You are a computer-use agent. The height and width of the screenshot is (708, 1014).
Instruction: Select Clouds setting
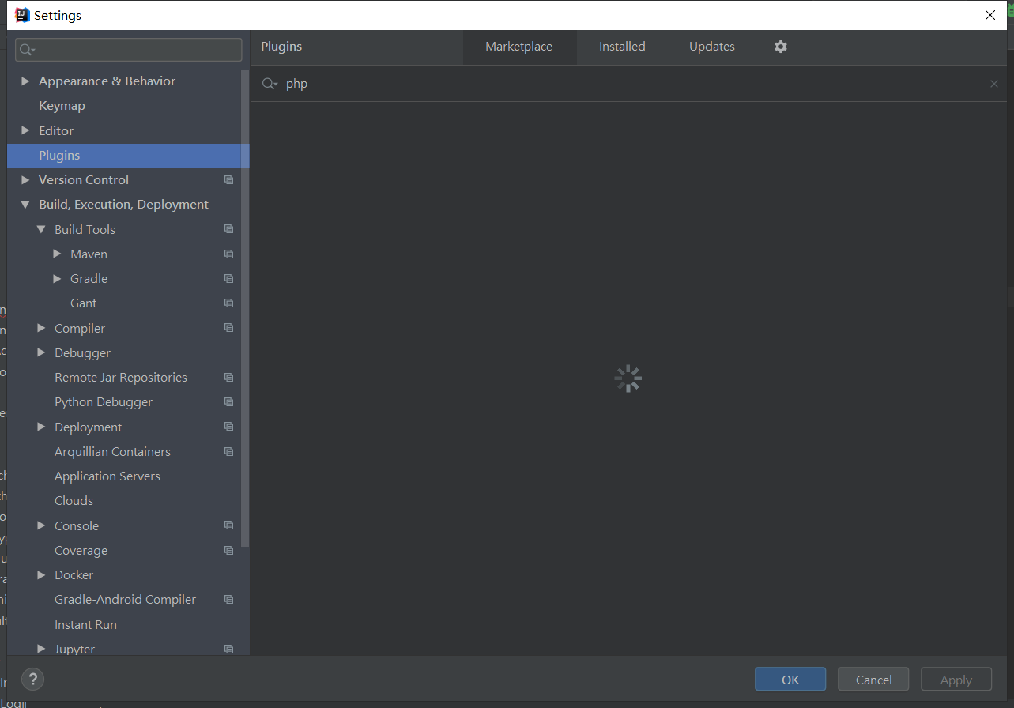click(74, 501)
